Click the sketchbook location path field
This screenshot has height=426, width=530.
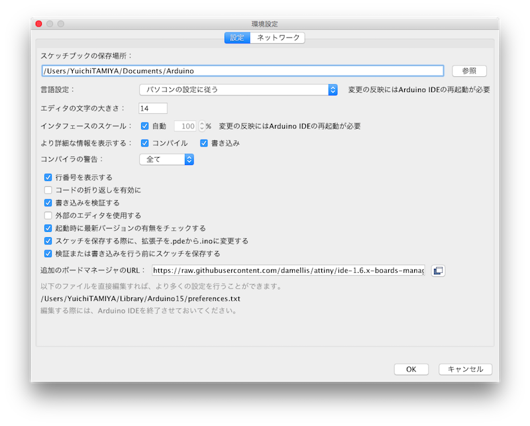tap(242, 71)
